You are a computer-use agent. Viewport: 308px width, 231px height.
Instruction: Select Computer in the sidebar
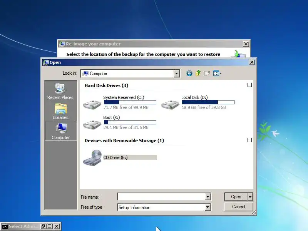click(61, 131)
